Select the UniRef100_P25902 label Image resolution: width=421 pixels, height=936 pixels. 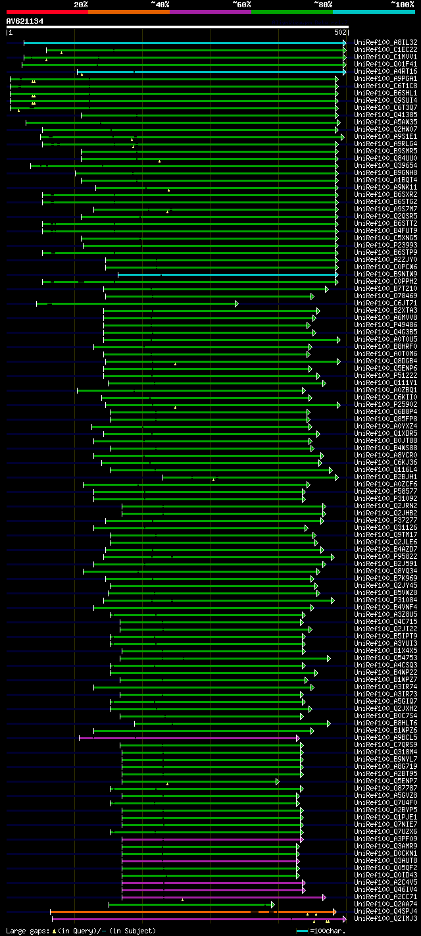point(385,405)
